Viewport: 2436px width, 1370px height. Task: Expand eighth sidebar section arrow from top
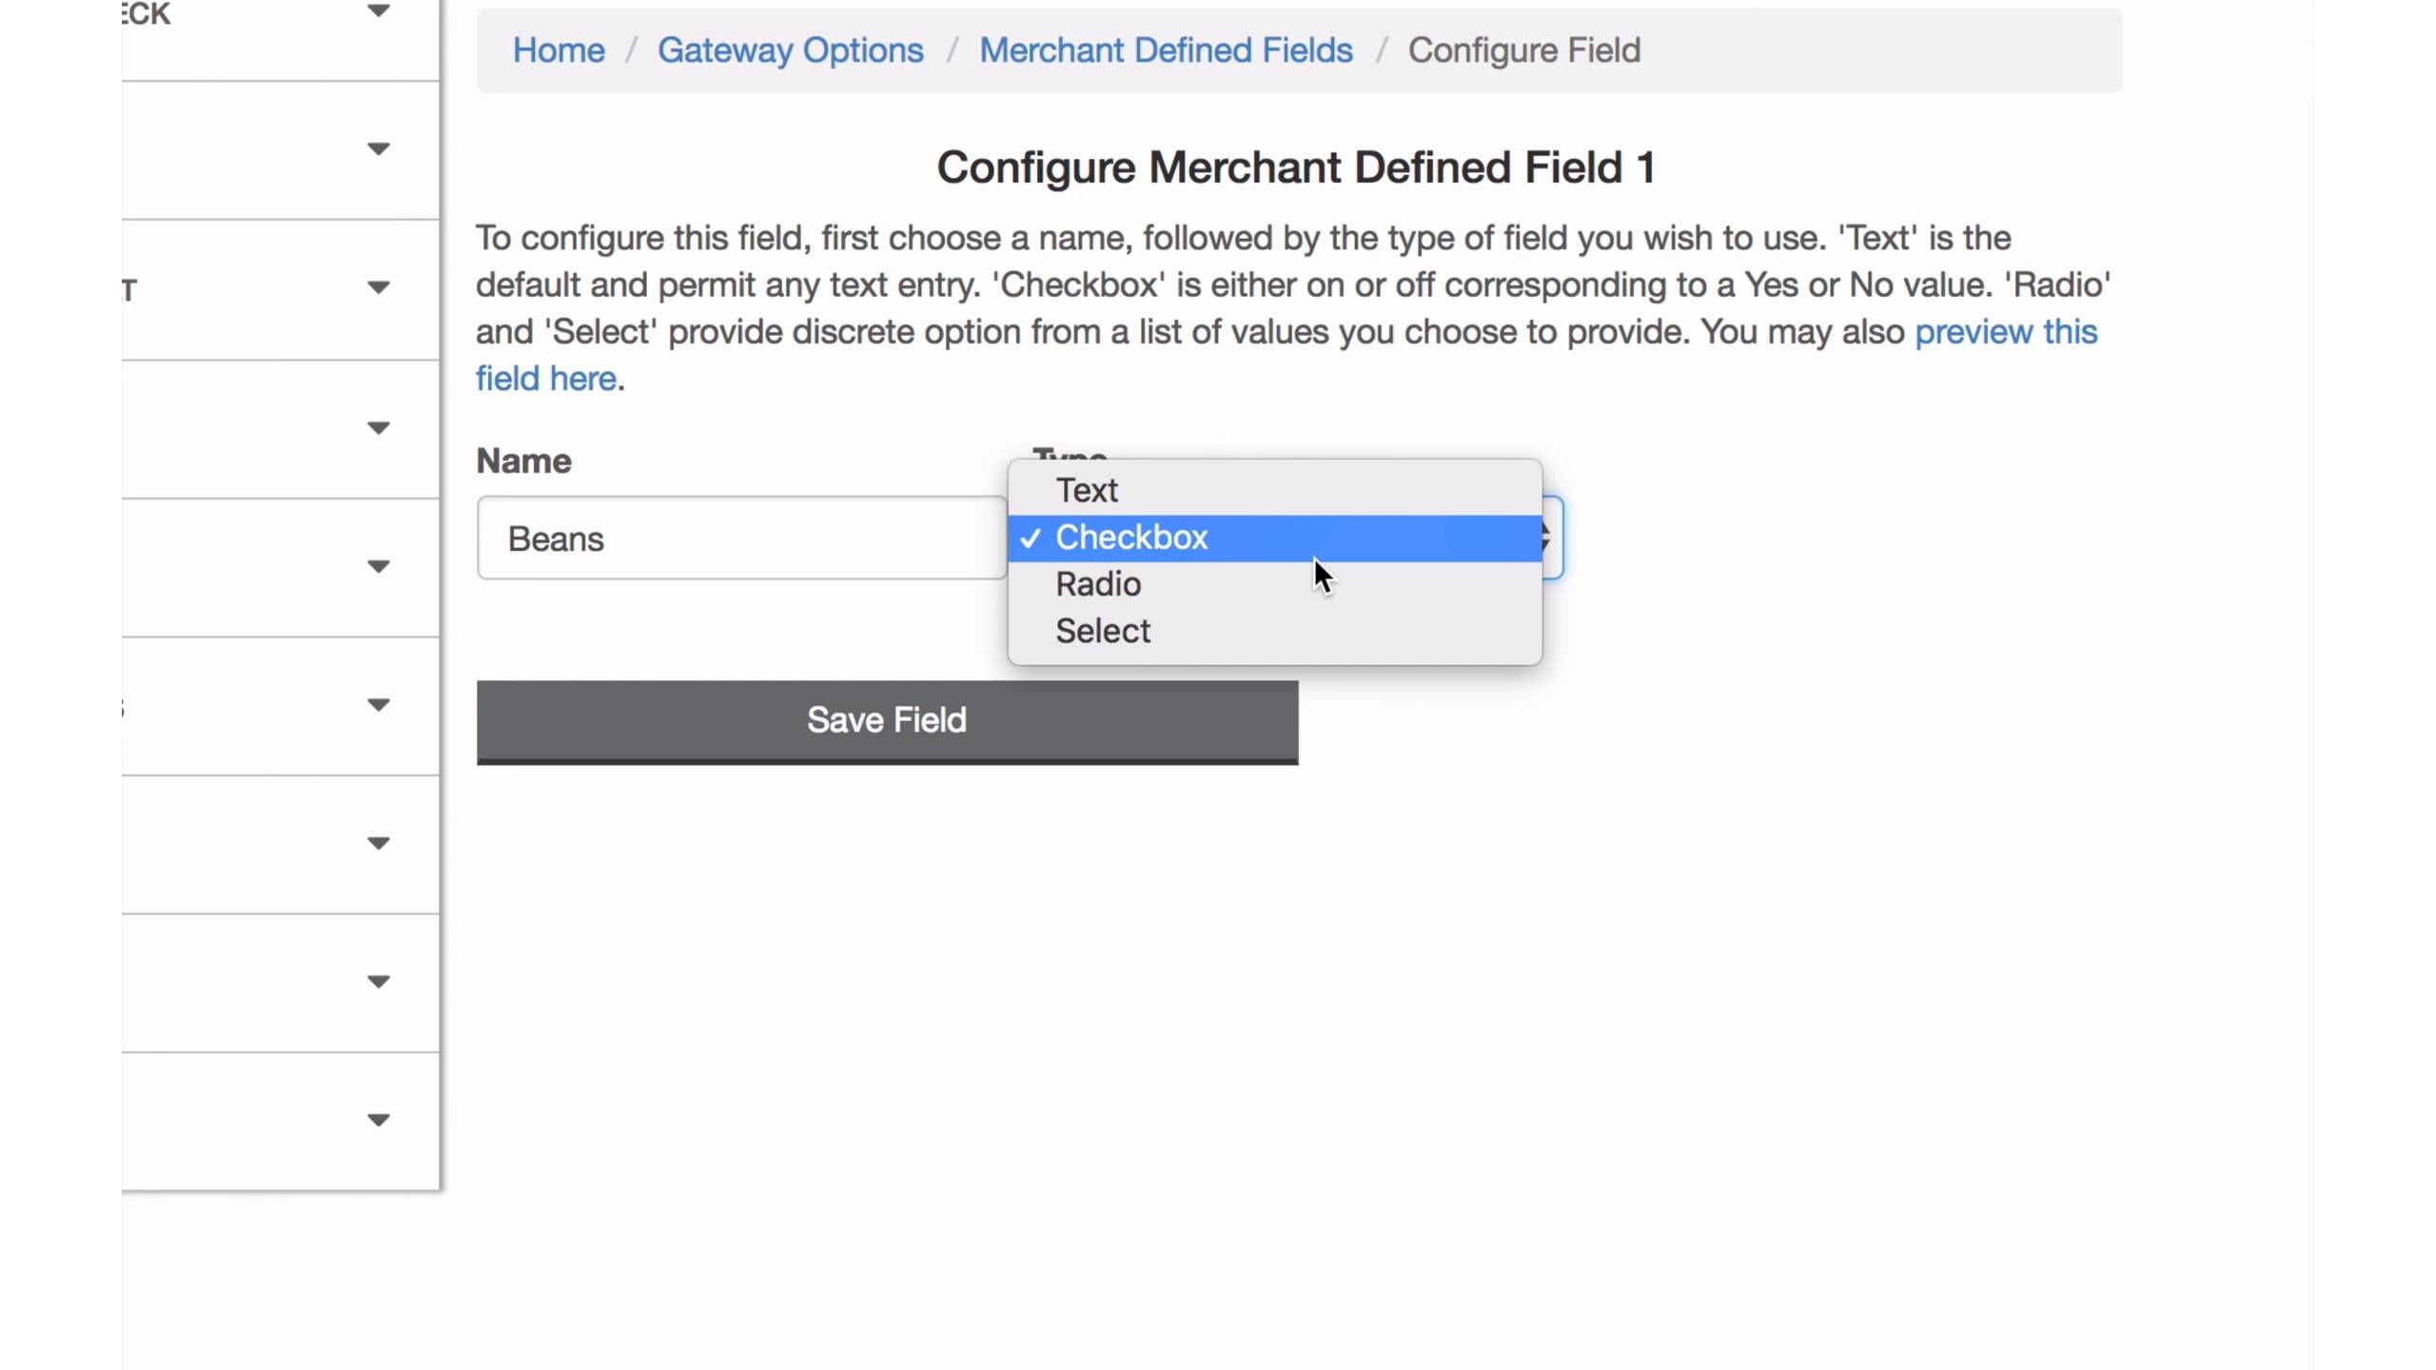coord(378,982)
